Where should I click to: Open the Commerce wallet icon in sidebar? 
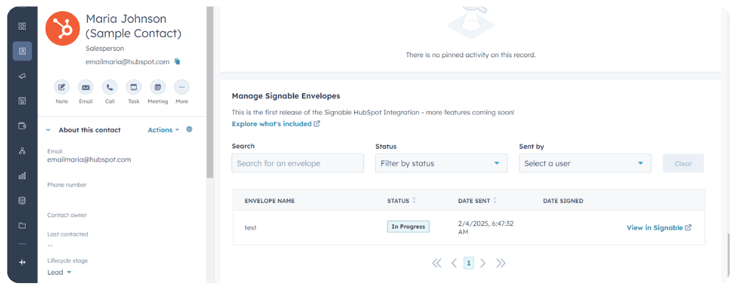pyautogui.click(x=22, y=126)
